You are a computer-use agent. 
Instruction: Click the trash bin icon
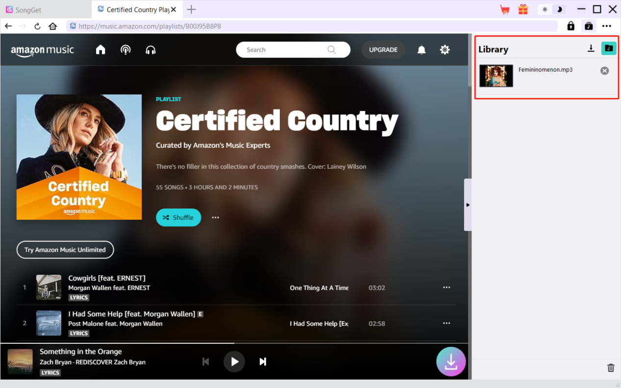pyautogui.click(x=611, y=368)
